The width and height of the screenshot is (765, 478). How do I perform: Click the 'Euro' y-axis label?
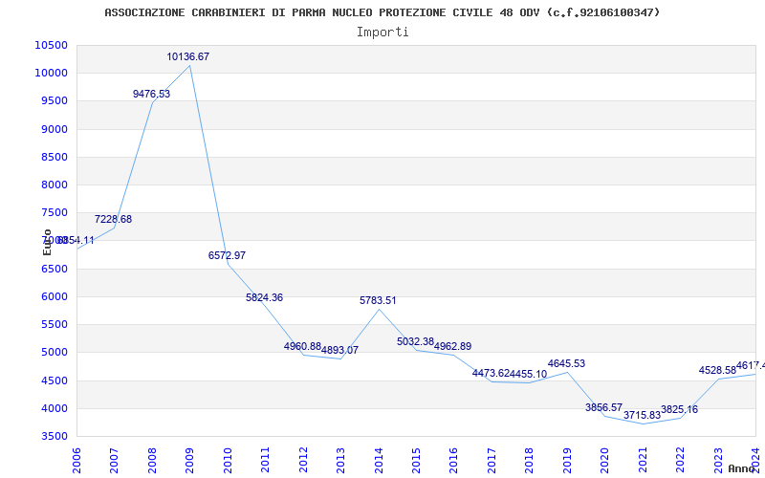[47, 243]
